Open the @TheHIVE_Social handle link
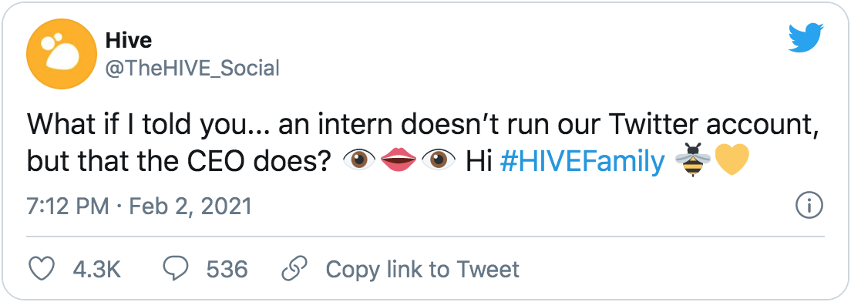The image size is (851, 302). pyautogui.click(x=193, y=69)
